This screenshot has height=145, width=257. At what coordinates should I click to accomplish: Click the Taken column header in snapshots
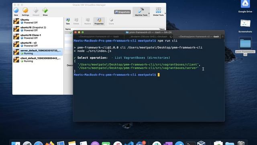(162, 29)
